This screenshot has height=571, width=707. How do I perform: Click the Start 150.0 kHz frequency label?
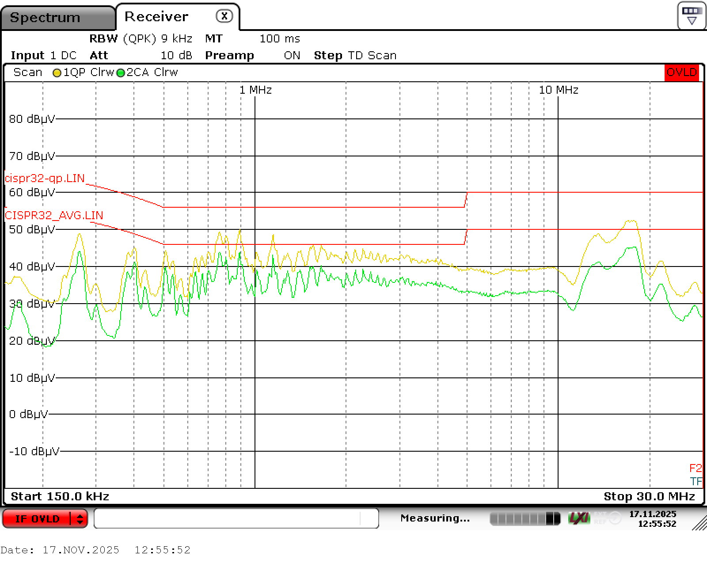pos(60,496)
